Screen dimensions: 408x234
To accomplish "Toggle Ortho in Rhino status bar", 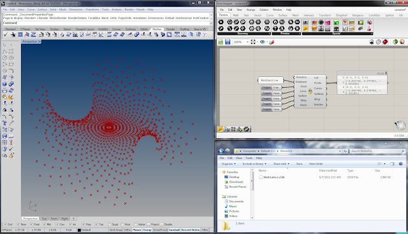I will (x=127, y=230).
